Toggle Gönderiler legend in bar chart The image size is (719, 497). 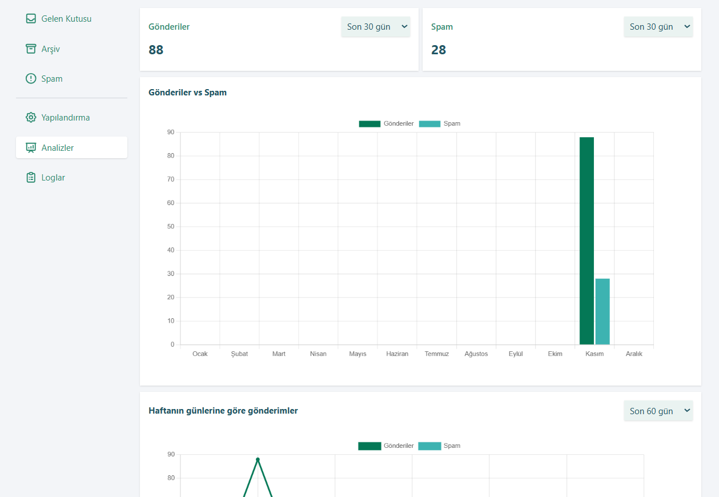coord(386,123)
